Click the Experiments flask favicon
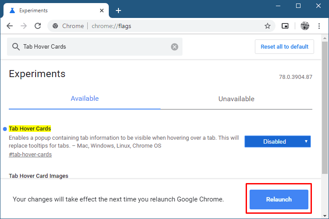Viewport: 329px width, 219px height. click(x=12, y=11)
